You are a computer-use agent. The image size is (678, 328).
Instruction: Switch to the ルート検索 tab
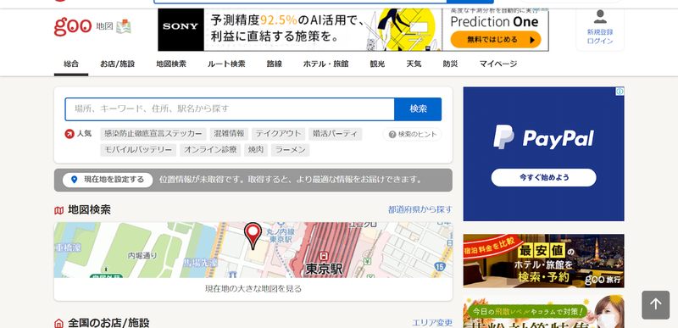point(226,64)
